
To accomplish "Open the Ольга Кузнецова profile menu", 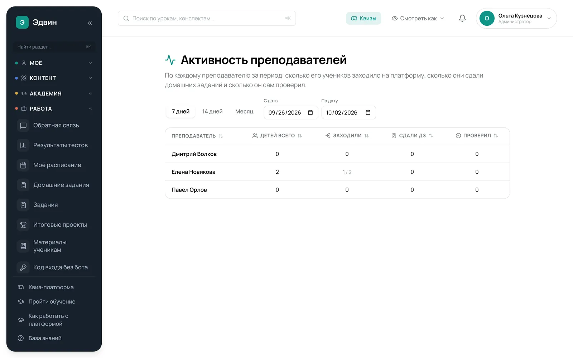I will [516, 18].
